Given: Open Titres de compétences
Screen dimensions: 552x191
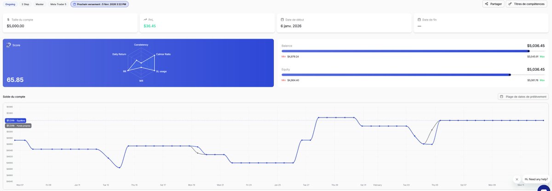Looking at the screenshot, I should [x=527, y=4].
